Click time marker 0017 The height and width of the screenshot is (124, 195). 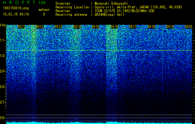[133, 27]
